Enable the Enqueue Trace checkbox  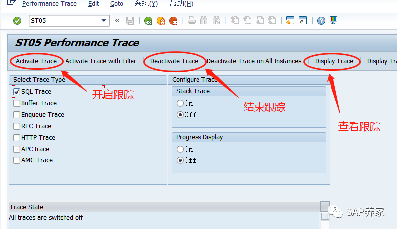(x=17, y=114)
